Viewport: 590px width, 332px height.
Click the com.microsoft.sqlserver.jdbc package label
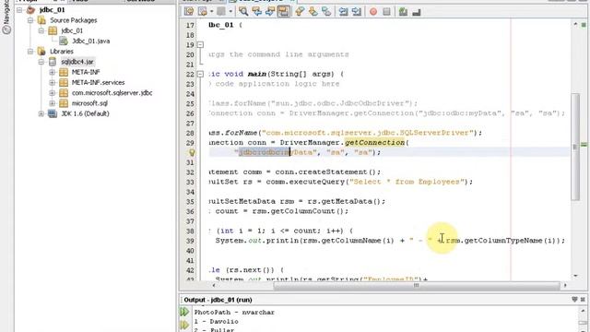[x=112, y=92]
